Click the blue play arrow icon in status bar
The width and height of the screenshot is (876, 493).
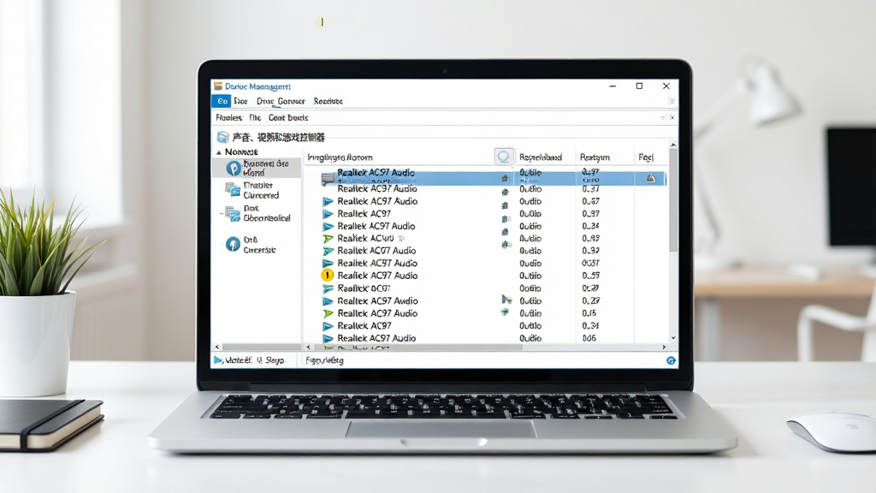[218, 360]
